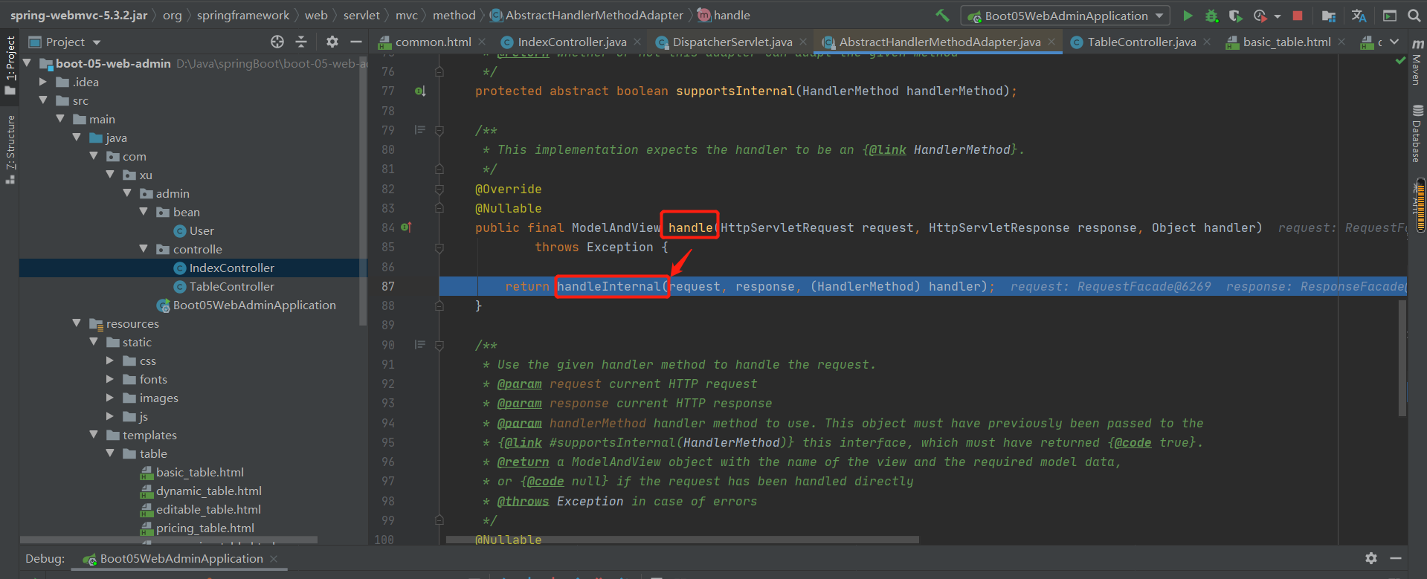Expand the css folder
The image size is (1427, 579).
coord(110,360)
